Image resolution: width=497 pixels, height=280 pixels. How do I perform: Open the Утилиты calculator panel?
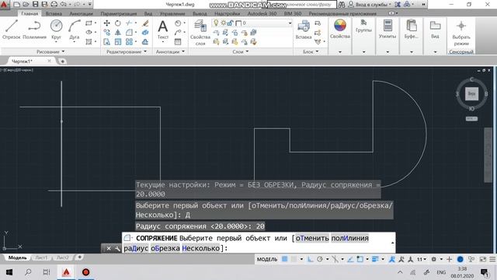[388, 29]
